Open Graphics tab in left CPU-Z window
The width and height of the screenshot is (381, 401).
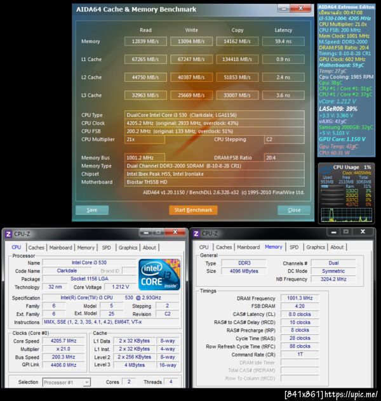pyautogui.click(x=128, y=247)
